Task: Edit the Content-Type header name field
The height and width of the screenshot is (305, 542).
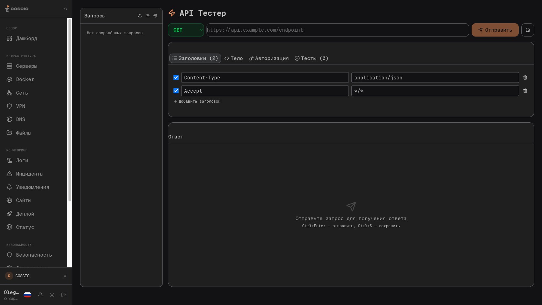Action: 265,77
